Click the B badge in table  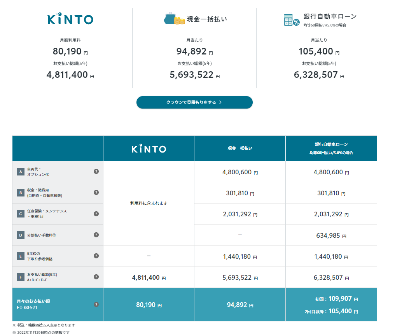click(x=20, y=193)
